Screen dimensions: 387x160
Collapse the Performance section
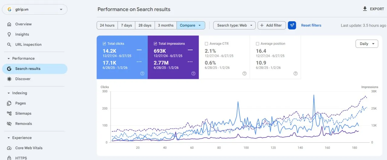pyautogui.click(x=8, y=58)
